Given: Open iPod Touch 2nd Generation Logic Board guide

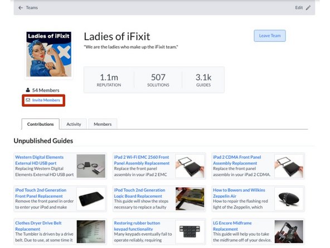Looking at the screenshot, I should click(139, 193).
